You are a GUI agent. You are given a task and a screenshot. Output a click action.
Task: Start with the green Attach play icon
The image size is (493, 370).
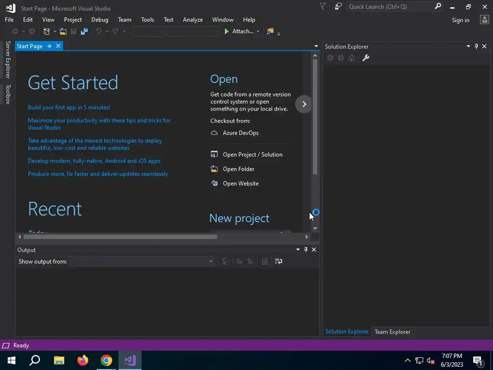pos(226,31)
